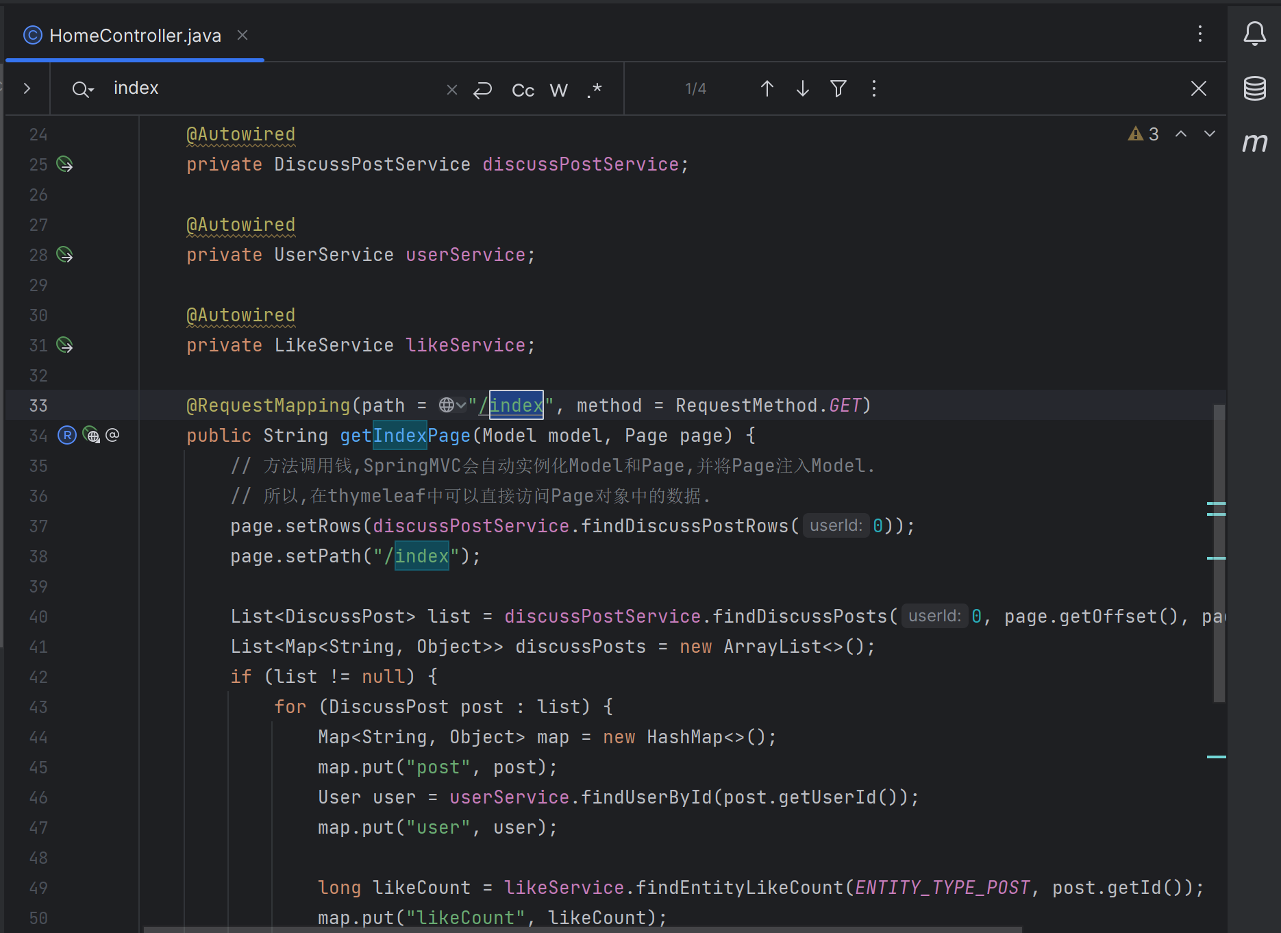Click the autowired bean gutter icon on line 25
The height and width of the screenshot is (933, 1281).
[64, 164]
